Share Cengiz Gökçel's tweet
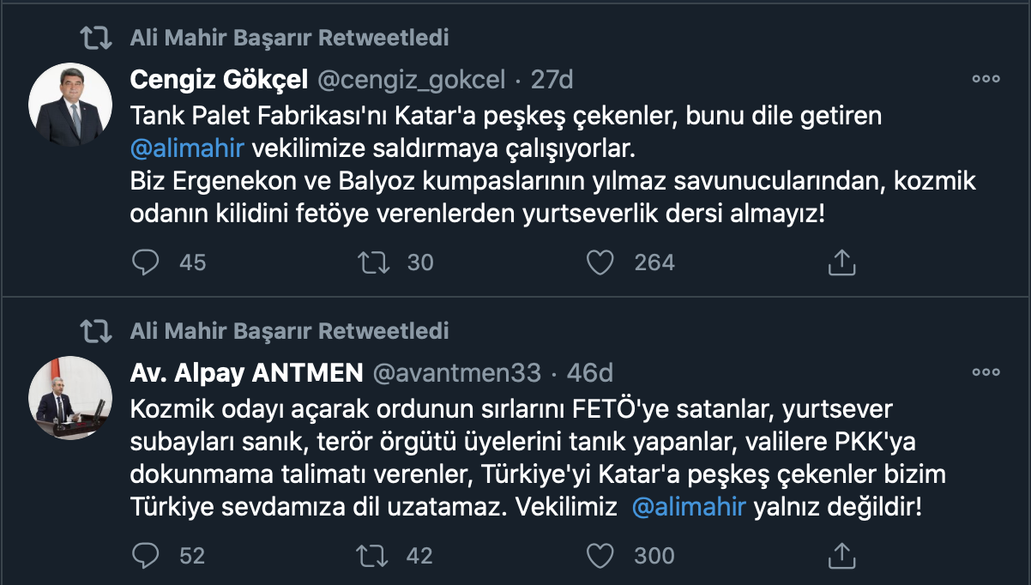 841,262
